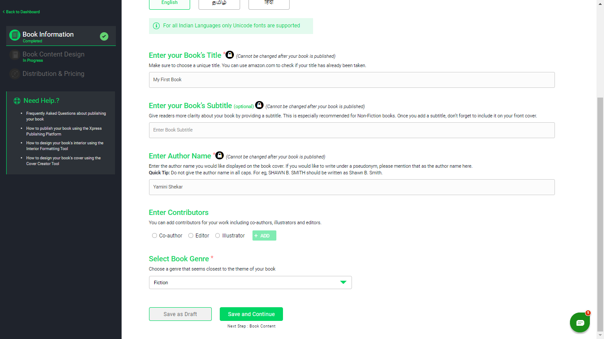Screen dimensions: 604x339
Task: Select the Editor radio button
Action: click(x=191, y=235)
